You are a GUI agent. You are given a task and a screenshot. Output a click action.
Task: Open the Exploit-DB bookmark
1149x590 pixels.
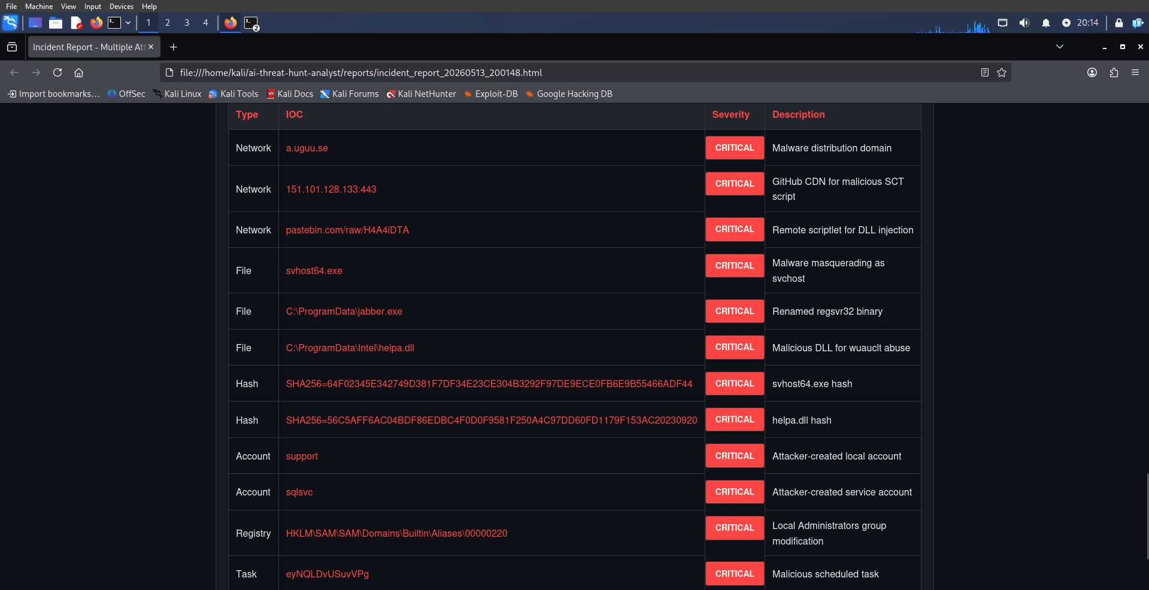pyautogui.click(x=490, y=94)
